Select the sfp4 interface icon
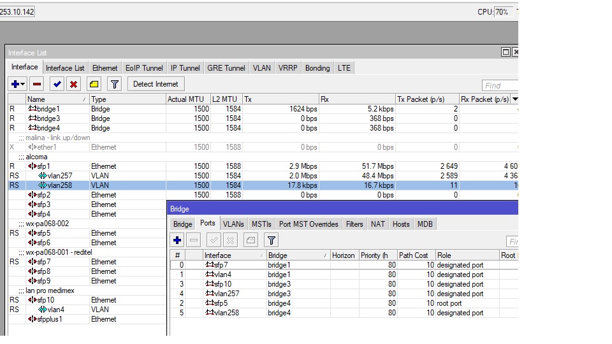Viewport: 612px width, 344px height. [x=33, y=214]
